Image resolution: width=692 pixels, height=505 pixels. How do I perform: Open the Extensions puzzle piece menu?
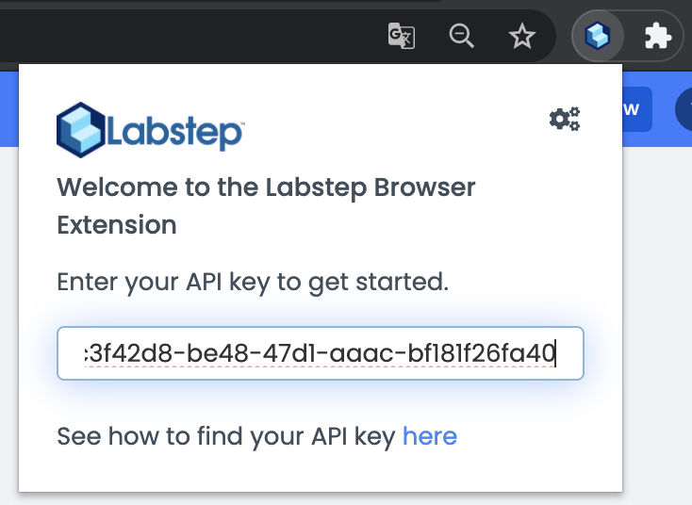click(x=657, y=37)
